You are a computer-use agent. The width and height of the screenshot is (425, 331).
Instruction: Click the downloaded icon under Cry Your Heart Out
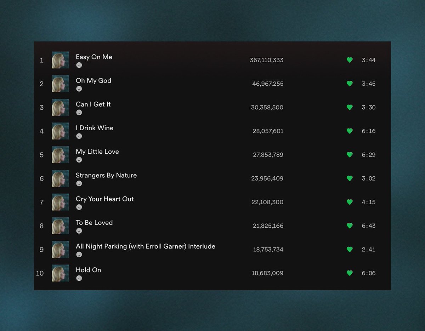click(x=79, y=207)
